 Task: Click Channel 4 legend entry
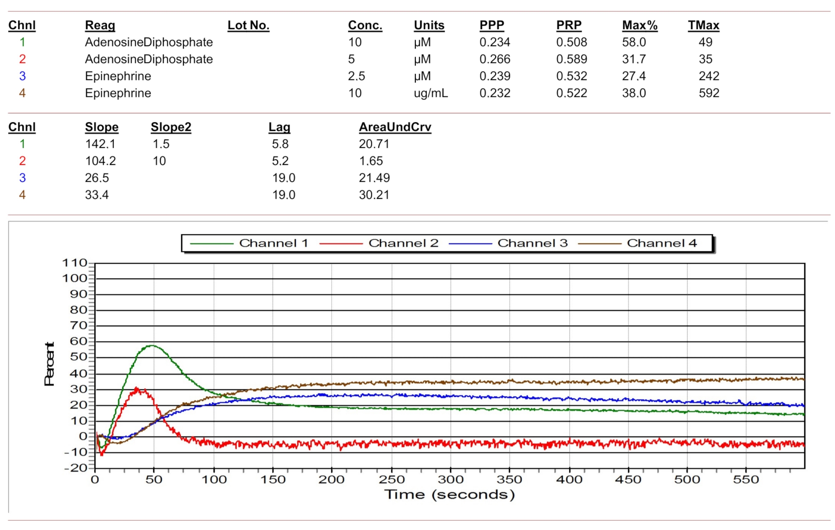point(637,243)
